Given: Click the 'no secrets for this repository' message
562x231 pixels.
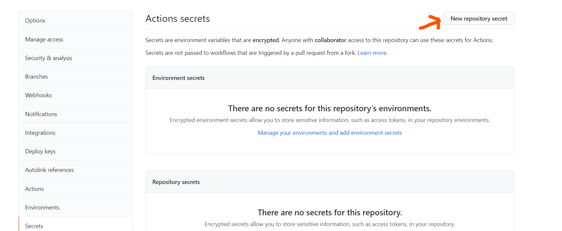Looking at the screenshot, I should (330, 212).
